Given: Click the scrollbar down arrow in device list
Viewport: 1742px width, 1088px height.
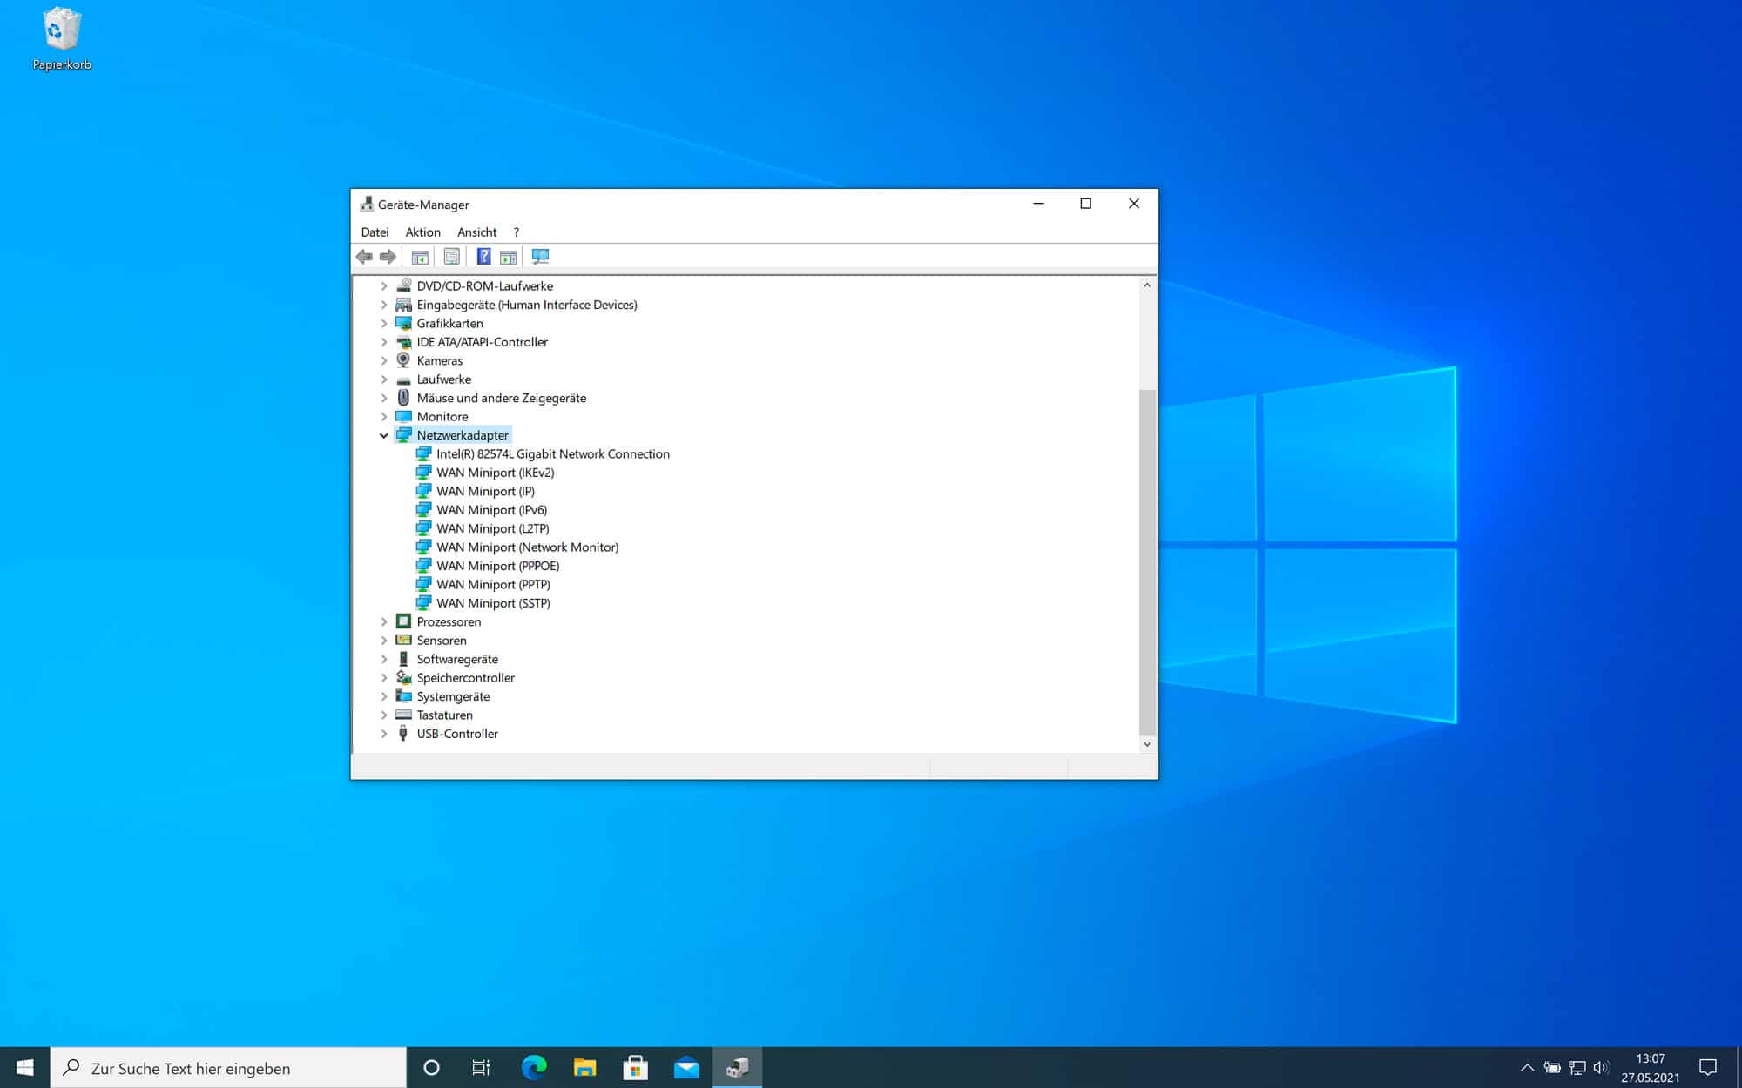Looking at the screenshot, I should coord(1147,744).
